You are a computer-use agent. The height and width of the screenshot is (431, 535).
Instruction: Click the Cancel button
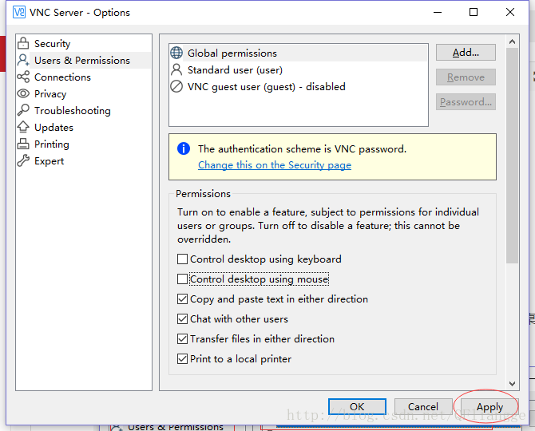point(423,406)
